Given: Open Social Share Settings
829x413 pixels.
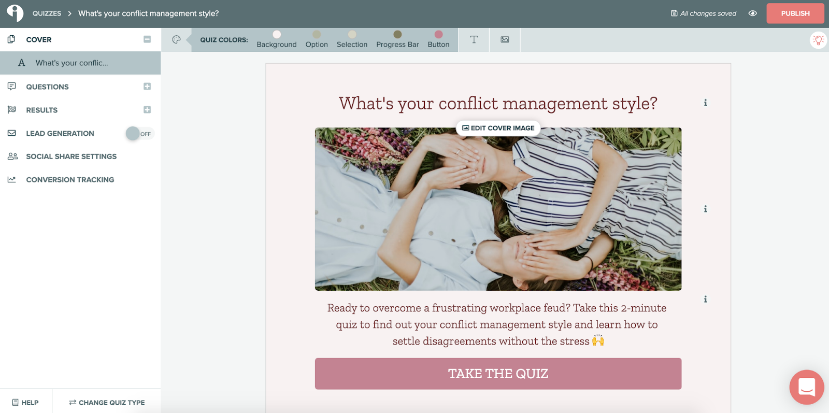Looking at the screenshot, I should [72, 156].
